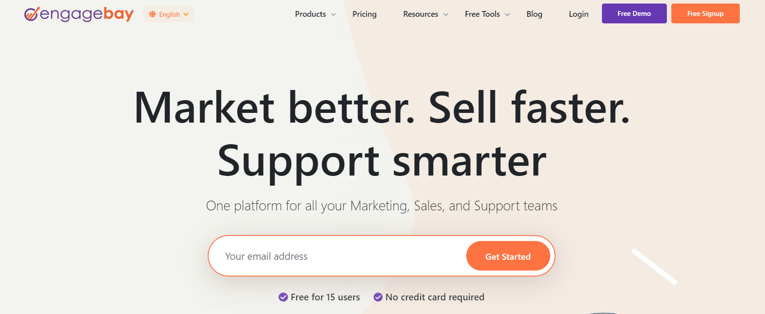Click the checkmark icon before Free for 15 users
This screenshot has width=765, height=314.
coord(283,297)
